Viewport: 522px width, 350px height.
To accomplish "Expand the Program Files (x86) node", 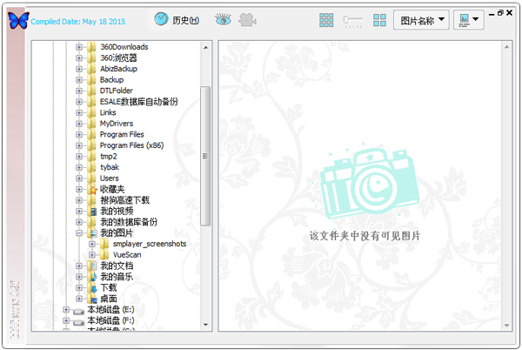I will pyautogui.click(x=79, y=145).
